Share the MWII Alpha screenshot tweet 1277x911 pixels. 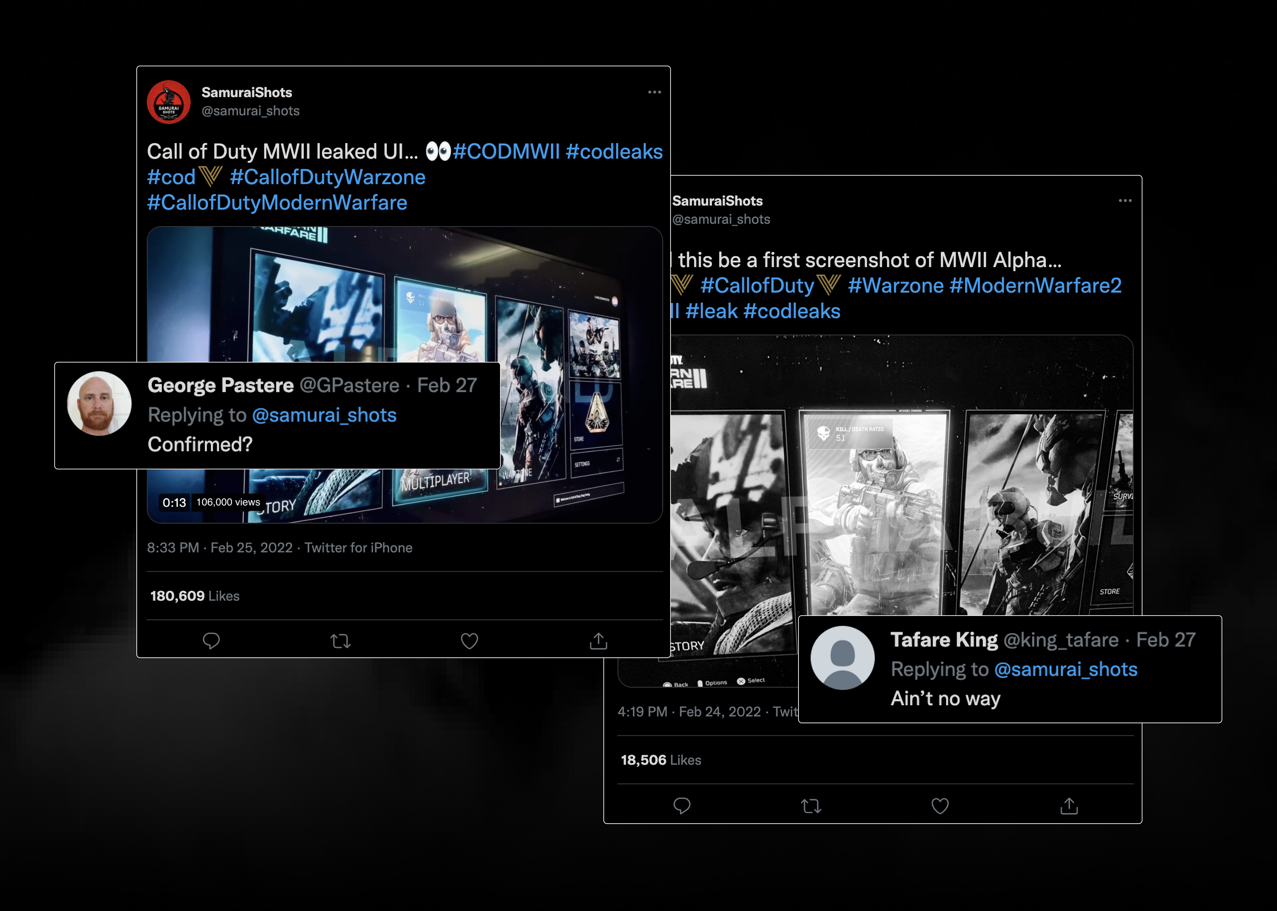1069,806
